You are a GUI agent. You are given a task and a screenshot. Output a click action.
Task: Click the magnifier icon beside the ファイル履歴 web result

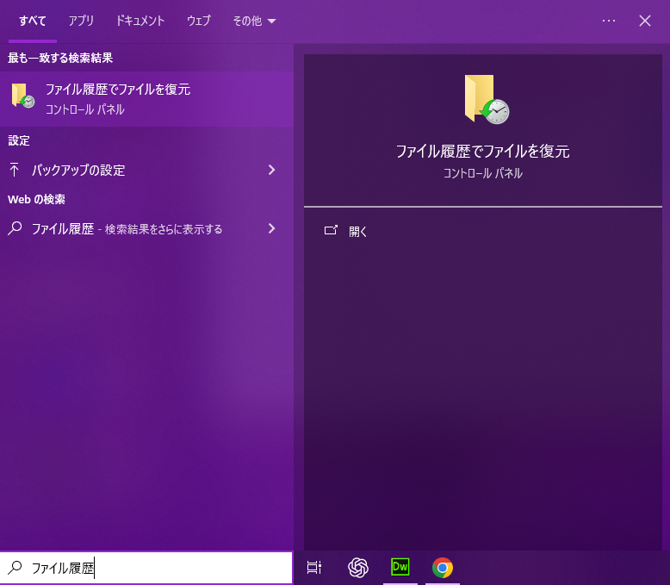[15, 228]
